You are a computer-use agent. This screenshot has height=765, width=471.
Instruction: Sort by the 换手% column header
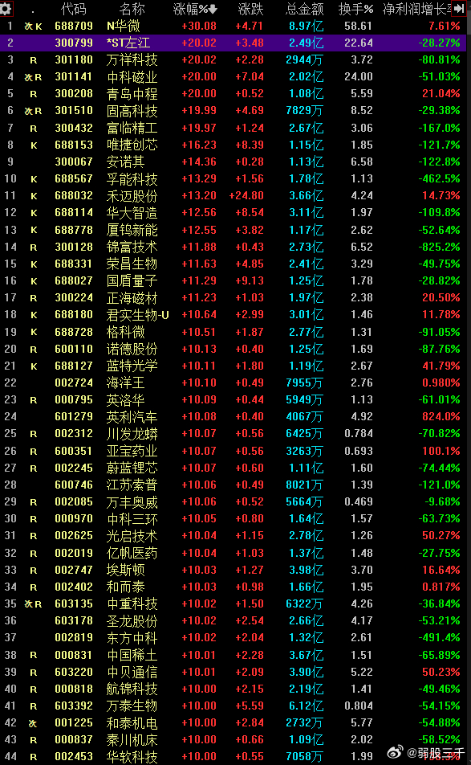(355, 9)
